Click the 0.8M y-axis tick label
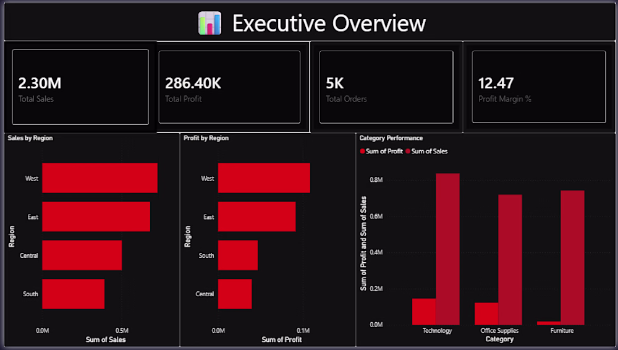 (x=376, y=180)
